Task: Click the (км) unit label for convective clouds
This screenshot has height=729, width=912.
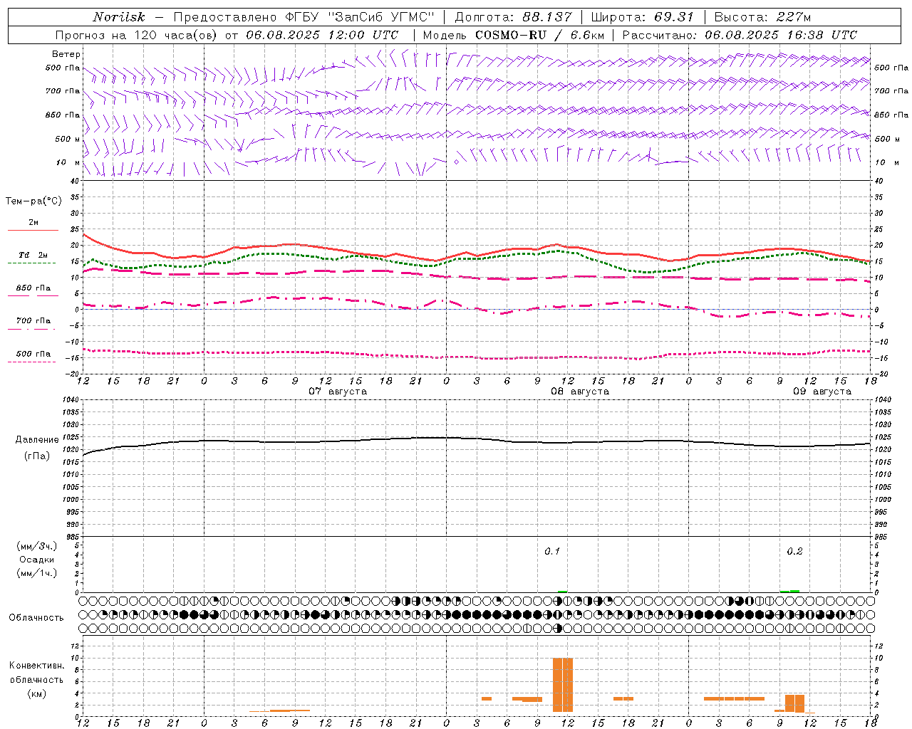Action: click(x=36, y=693)
